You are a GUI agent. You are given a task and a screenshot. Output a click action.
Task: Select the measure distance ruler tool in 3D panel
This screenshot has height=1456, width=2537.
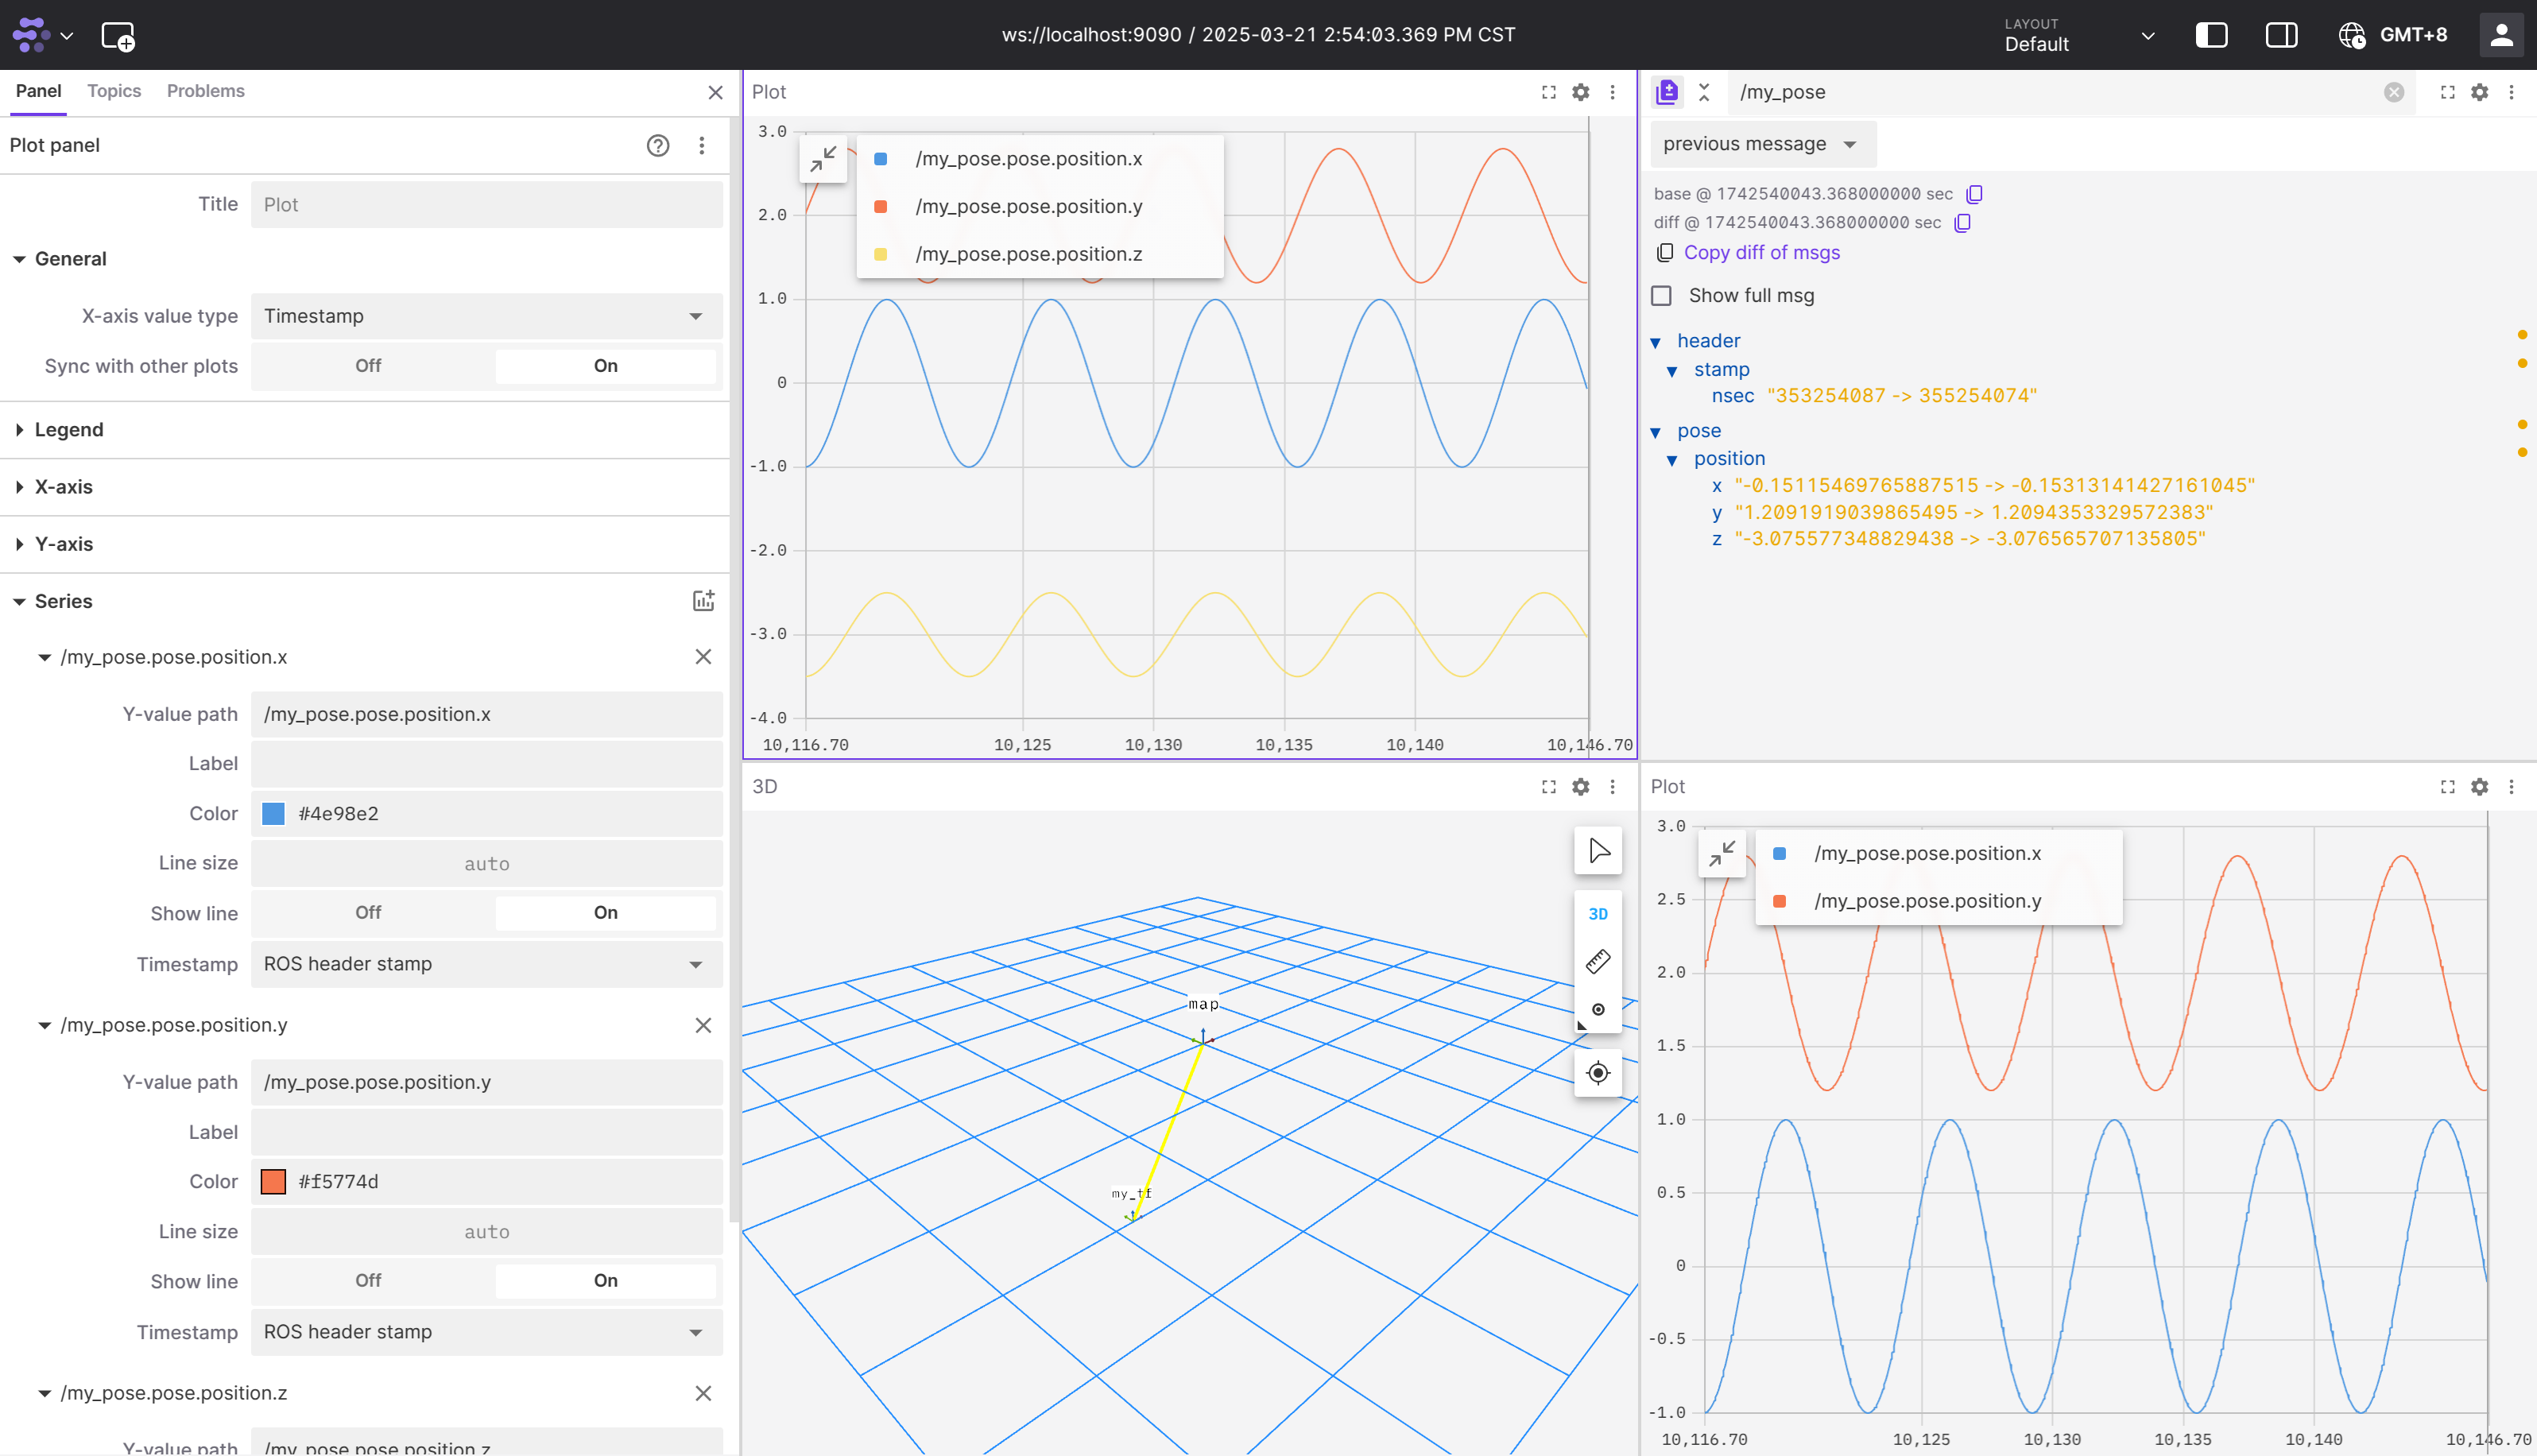(x=1597, y=961)
